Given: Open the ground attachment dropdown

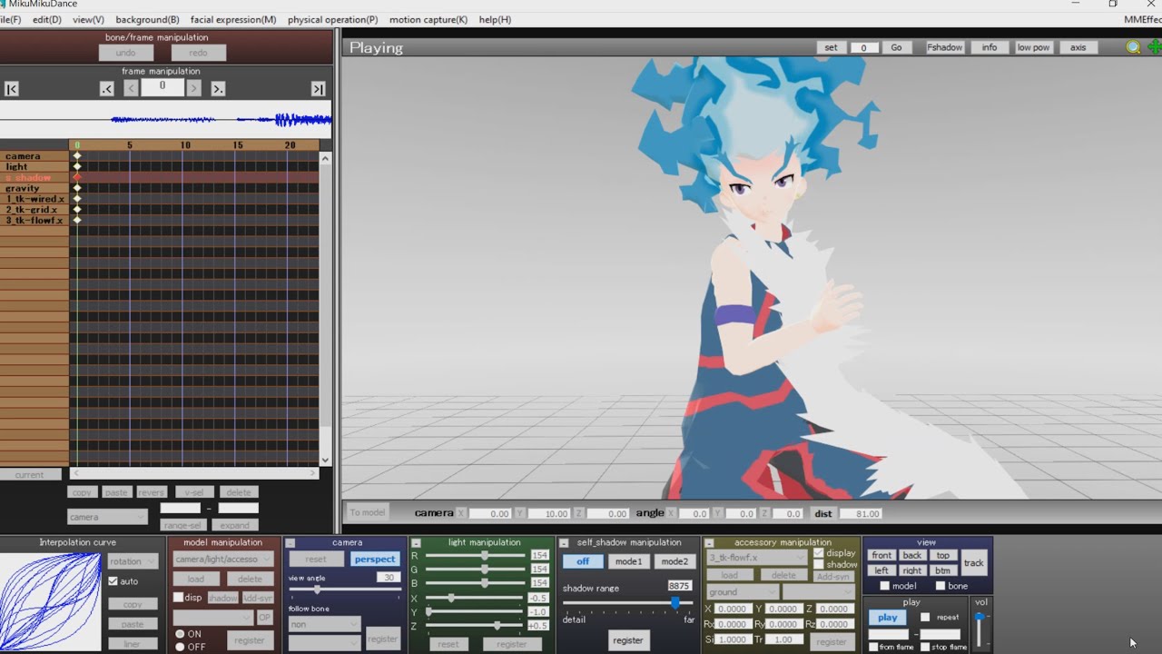Looking at the screenshot, I should click(743, 592).
